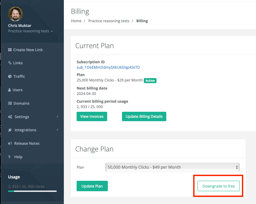Go to Home in the breadcrumb

coord(76,21)
